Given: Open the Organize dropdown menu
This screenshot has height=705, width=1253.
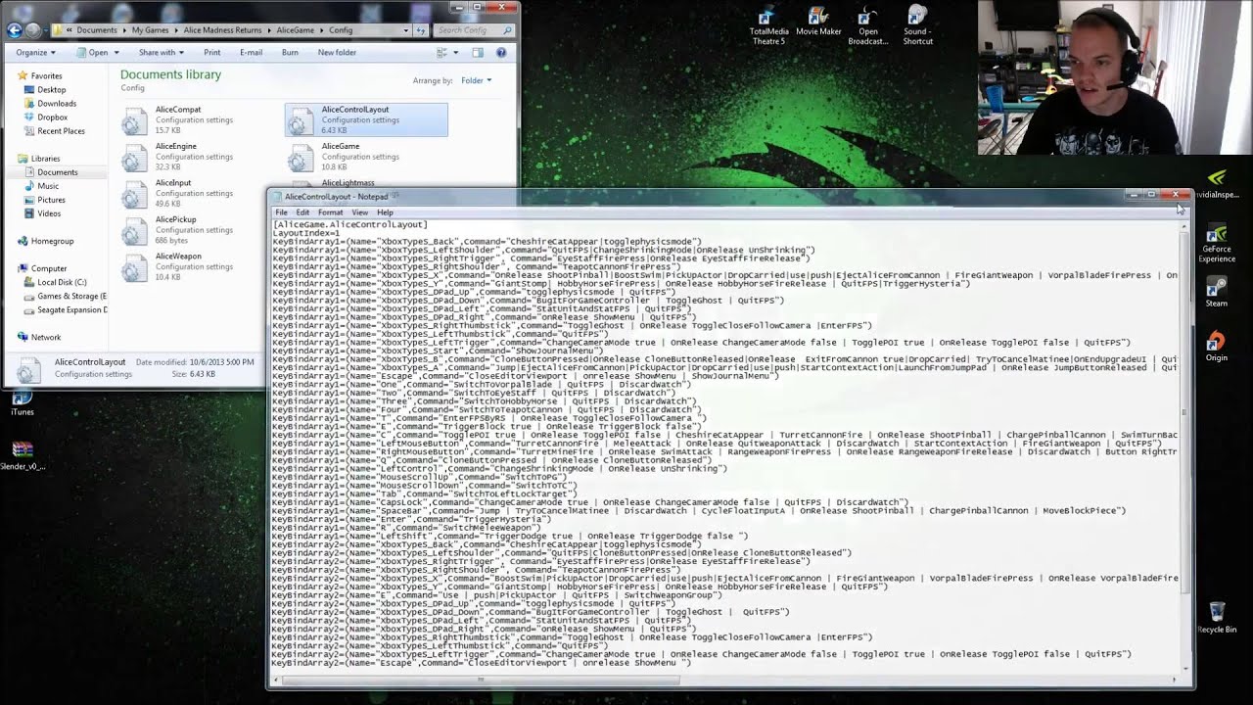Looking at the screenshot, I should (x=35, y=53).
